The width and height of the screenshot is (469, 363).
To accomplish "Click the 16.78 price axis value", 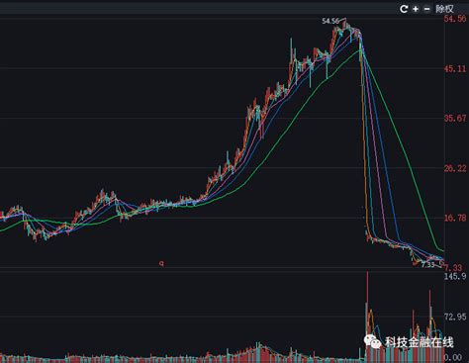I will [x=455, y=218].
